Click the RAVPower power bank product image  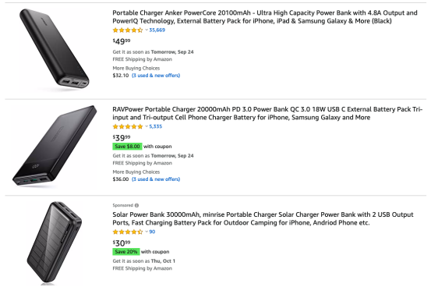55,147
